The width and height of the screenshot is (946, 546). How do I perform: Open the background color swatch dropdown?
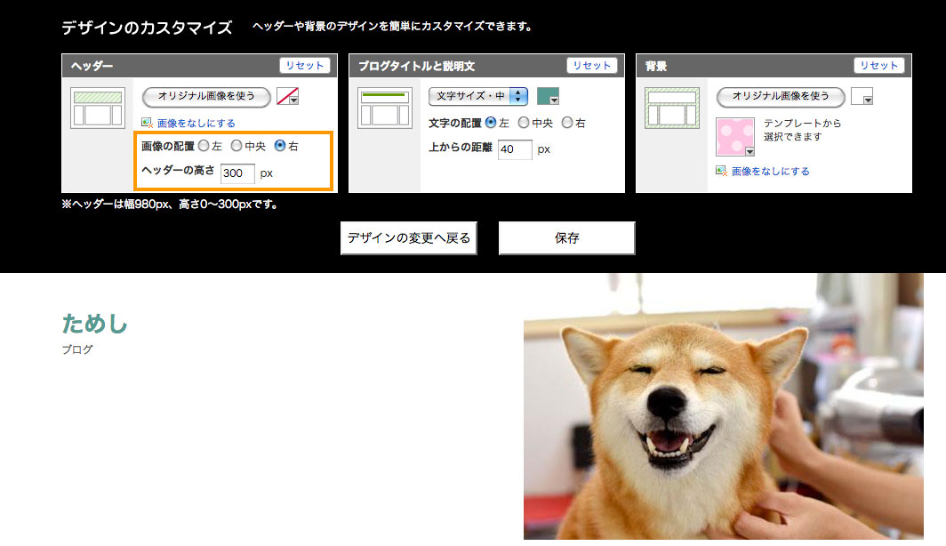(862, 97)
